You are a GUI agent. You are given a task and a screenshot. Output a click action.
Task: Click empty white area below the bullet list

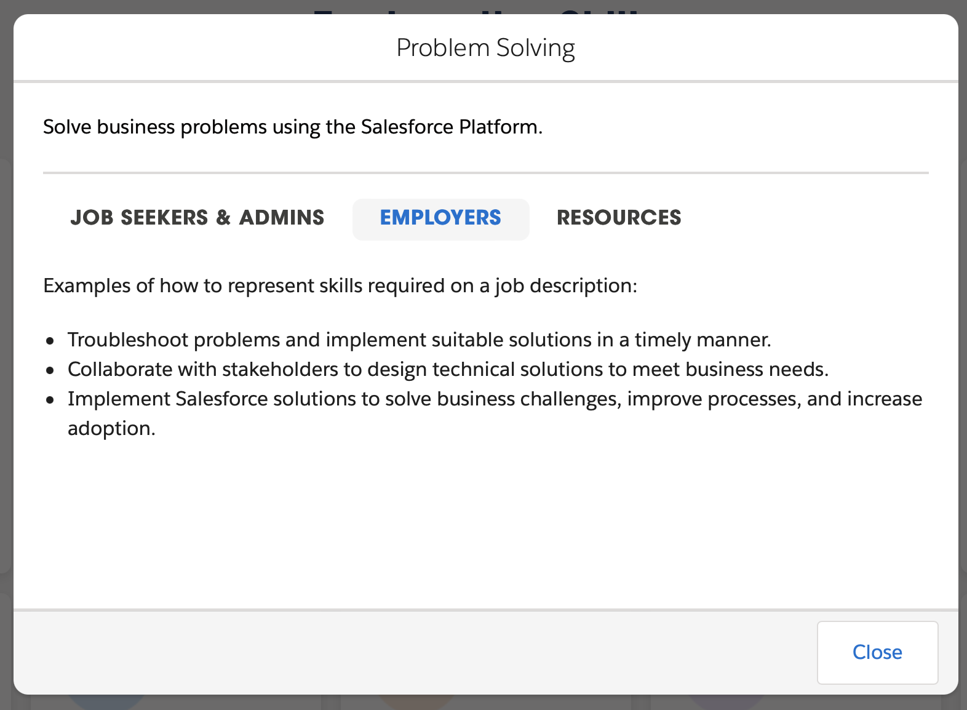pos(485,523)
